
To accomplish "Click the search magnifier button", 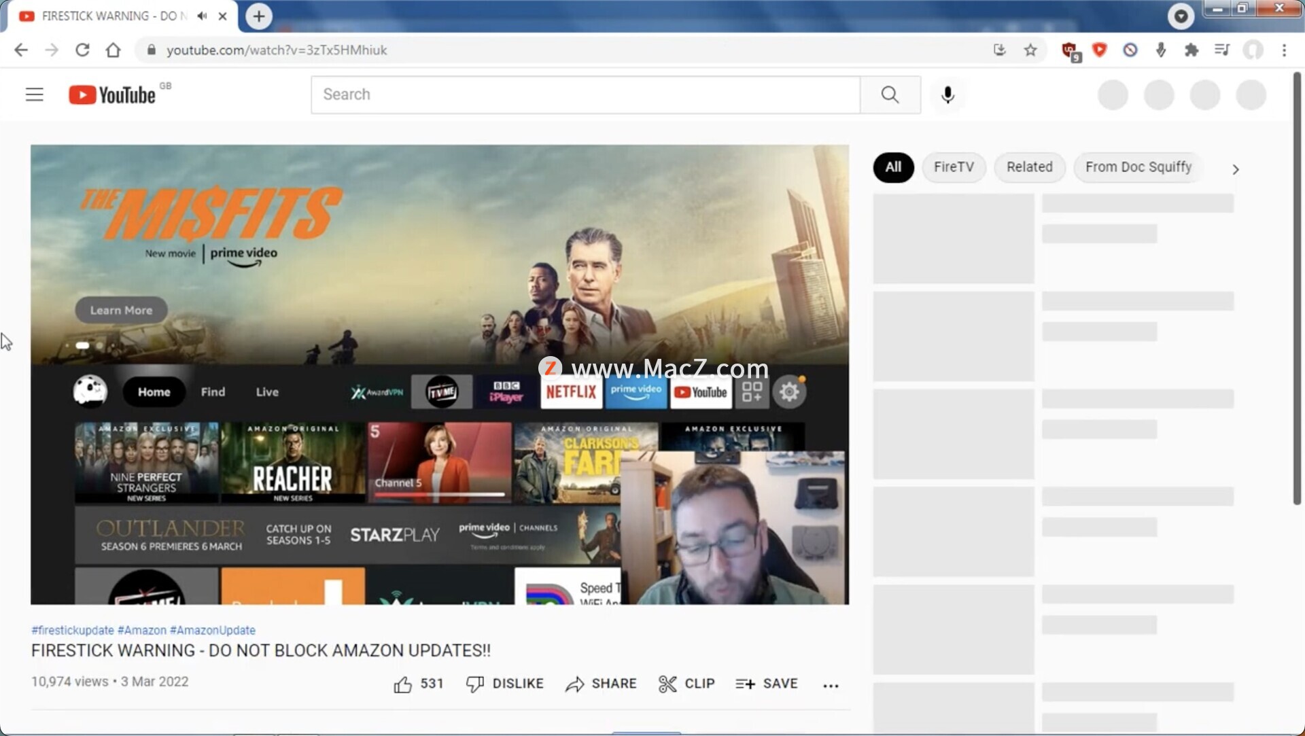I will 890,94.
